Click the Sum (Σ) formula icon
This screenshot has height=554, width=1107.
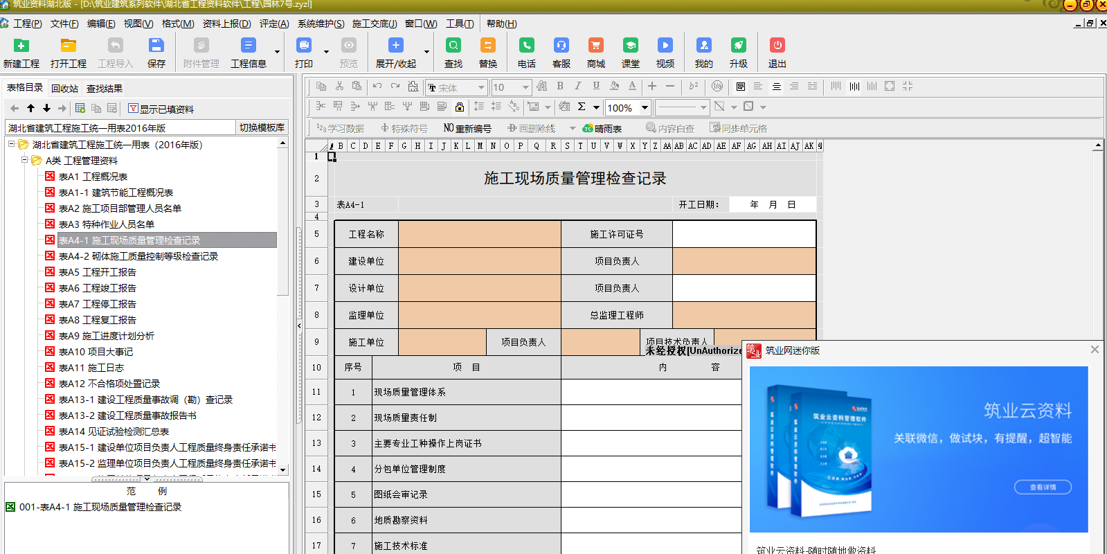click(x=582, y=107)
